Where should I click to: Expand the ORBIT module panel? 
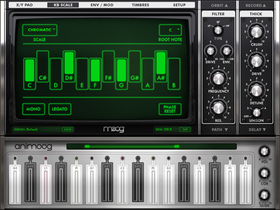(219, 5)
